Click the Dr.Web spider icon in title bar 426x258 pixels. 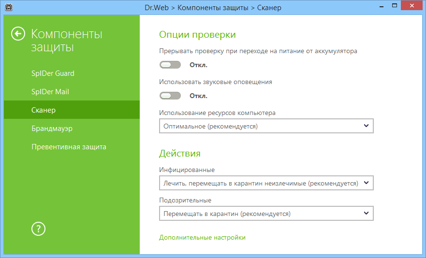point(9,7)
